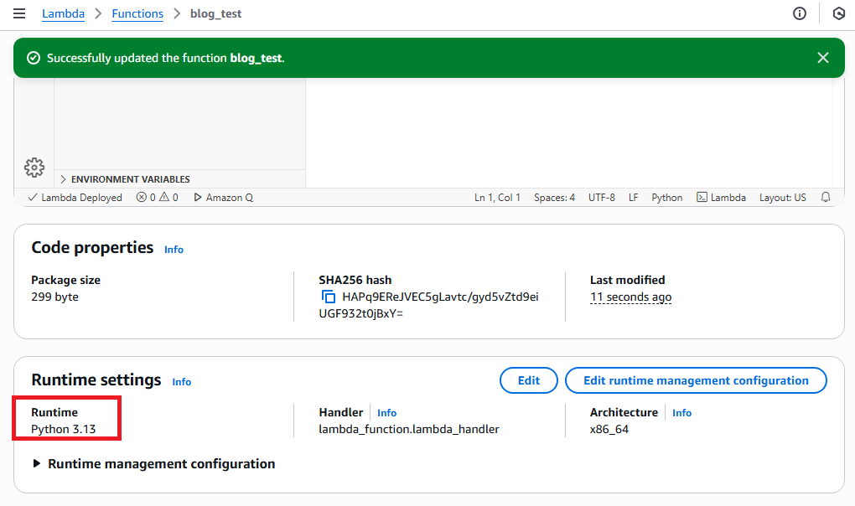
Task: Click the Lambda Deployed status item
Action: 75,198
